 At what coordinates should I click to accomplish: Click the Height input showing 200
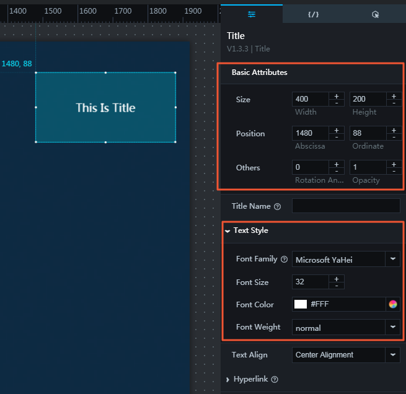(x=368, y=99)
